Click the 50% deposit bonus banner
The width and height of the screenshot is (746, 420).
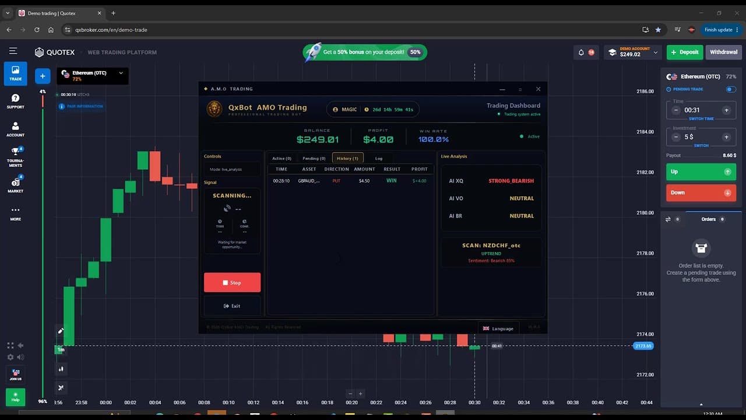(x=365, y=52)
